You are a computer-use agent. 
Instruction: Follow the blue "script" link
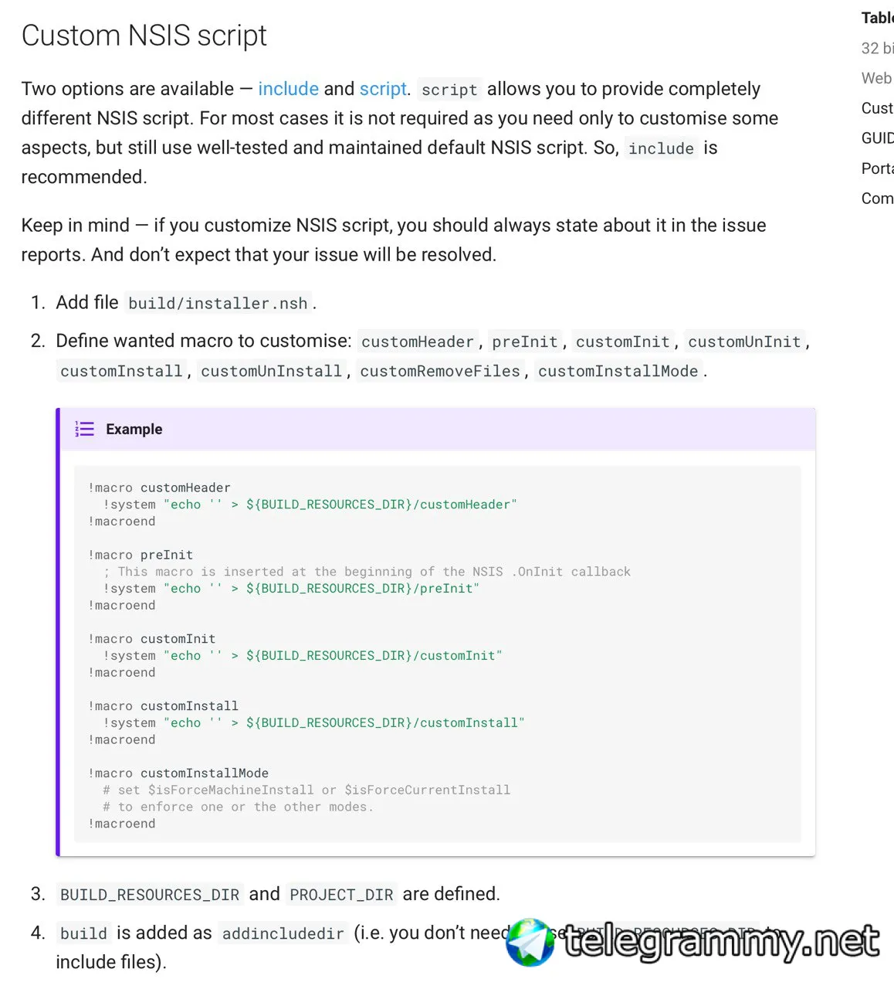(382, 89)
